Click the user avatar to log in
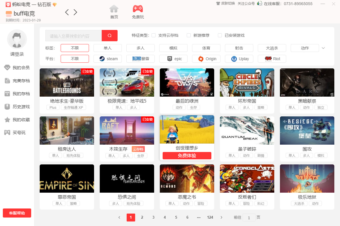This screenshot has width=340, height=226. tap(17, 39)
